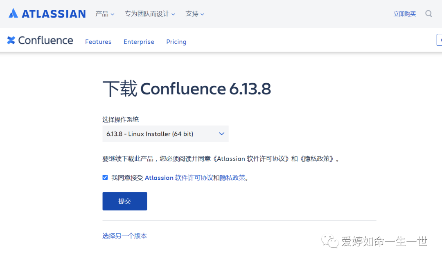The width and height of the screenshot is (442, 261).
Task: Click the Confluence logo
Action: (40, 40)
